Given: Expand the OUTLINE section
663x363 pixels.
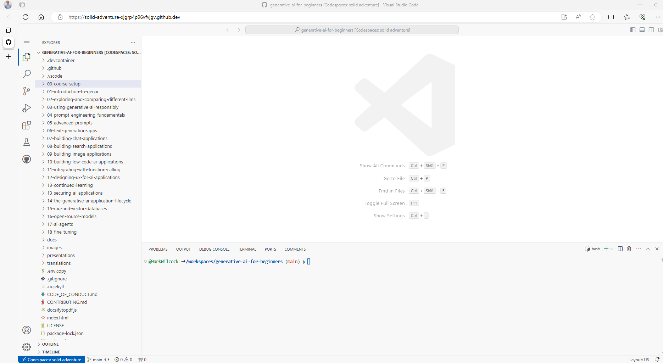Looking at the screenshot, I should point(50,344).
